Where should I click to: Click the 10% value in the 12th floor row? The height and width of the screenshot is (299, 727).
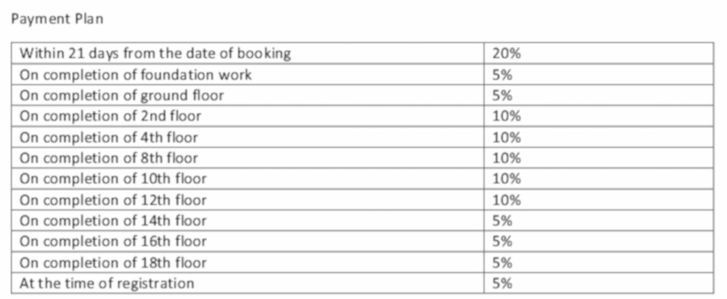click(x=507, y=200)
